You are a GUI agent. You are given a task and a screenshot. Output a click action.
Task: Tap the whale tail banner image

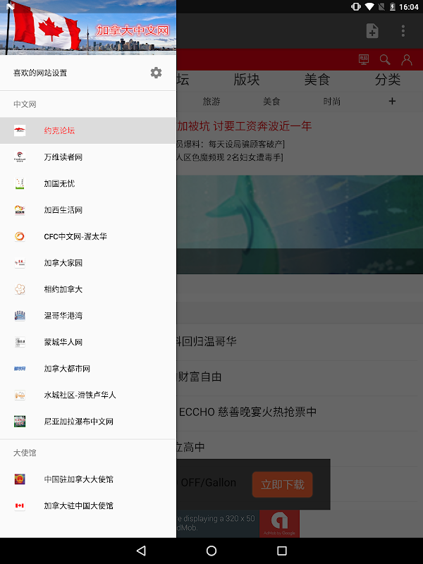point(300,224)
